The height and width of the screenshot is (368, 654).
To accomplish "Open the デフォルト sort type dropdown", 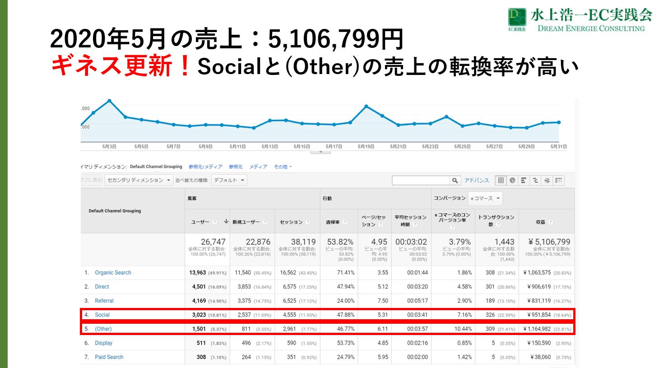I will tap(229, 181).
